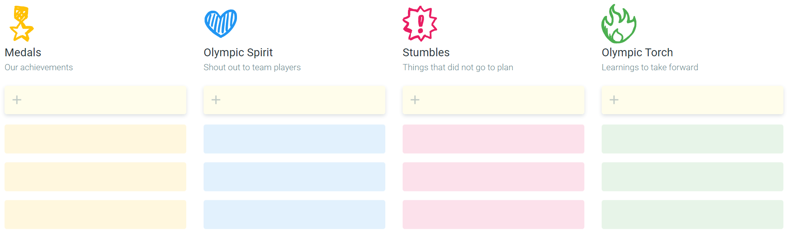Click the 'Our achievements' subtitle
The width and height of the screenshot is (790, 232).
(x=39, y=67)
